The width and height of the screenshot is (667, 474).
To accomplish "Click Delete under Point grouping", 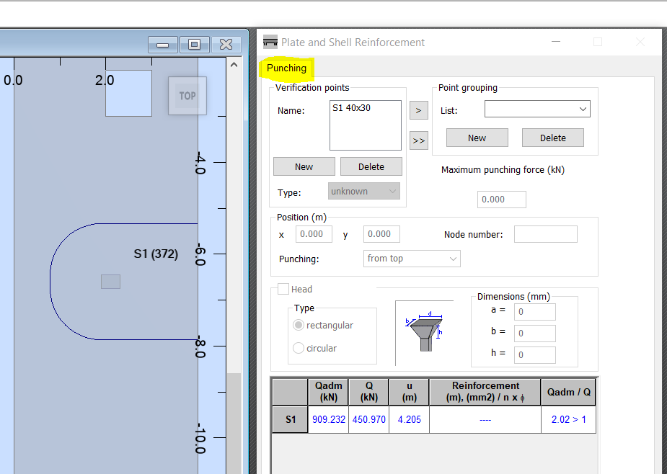I will 552,138.
